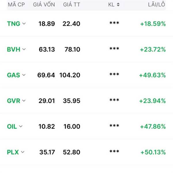Open the GVR row dropdown arrow
Viewport: 173px width, 173px height.
24,101
